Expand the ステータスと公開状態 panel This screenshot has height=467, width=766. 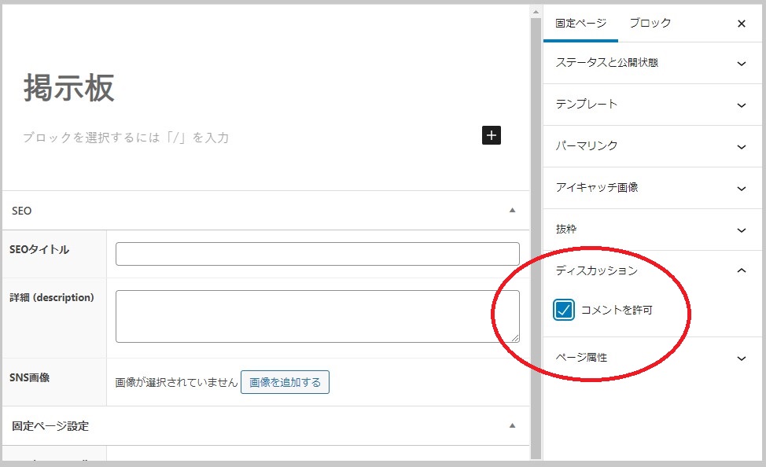pyautogui.click(x=653, y=63)
